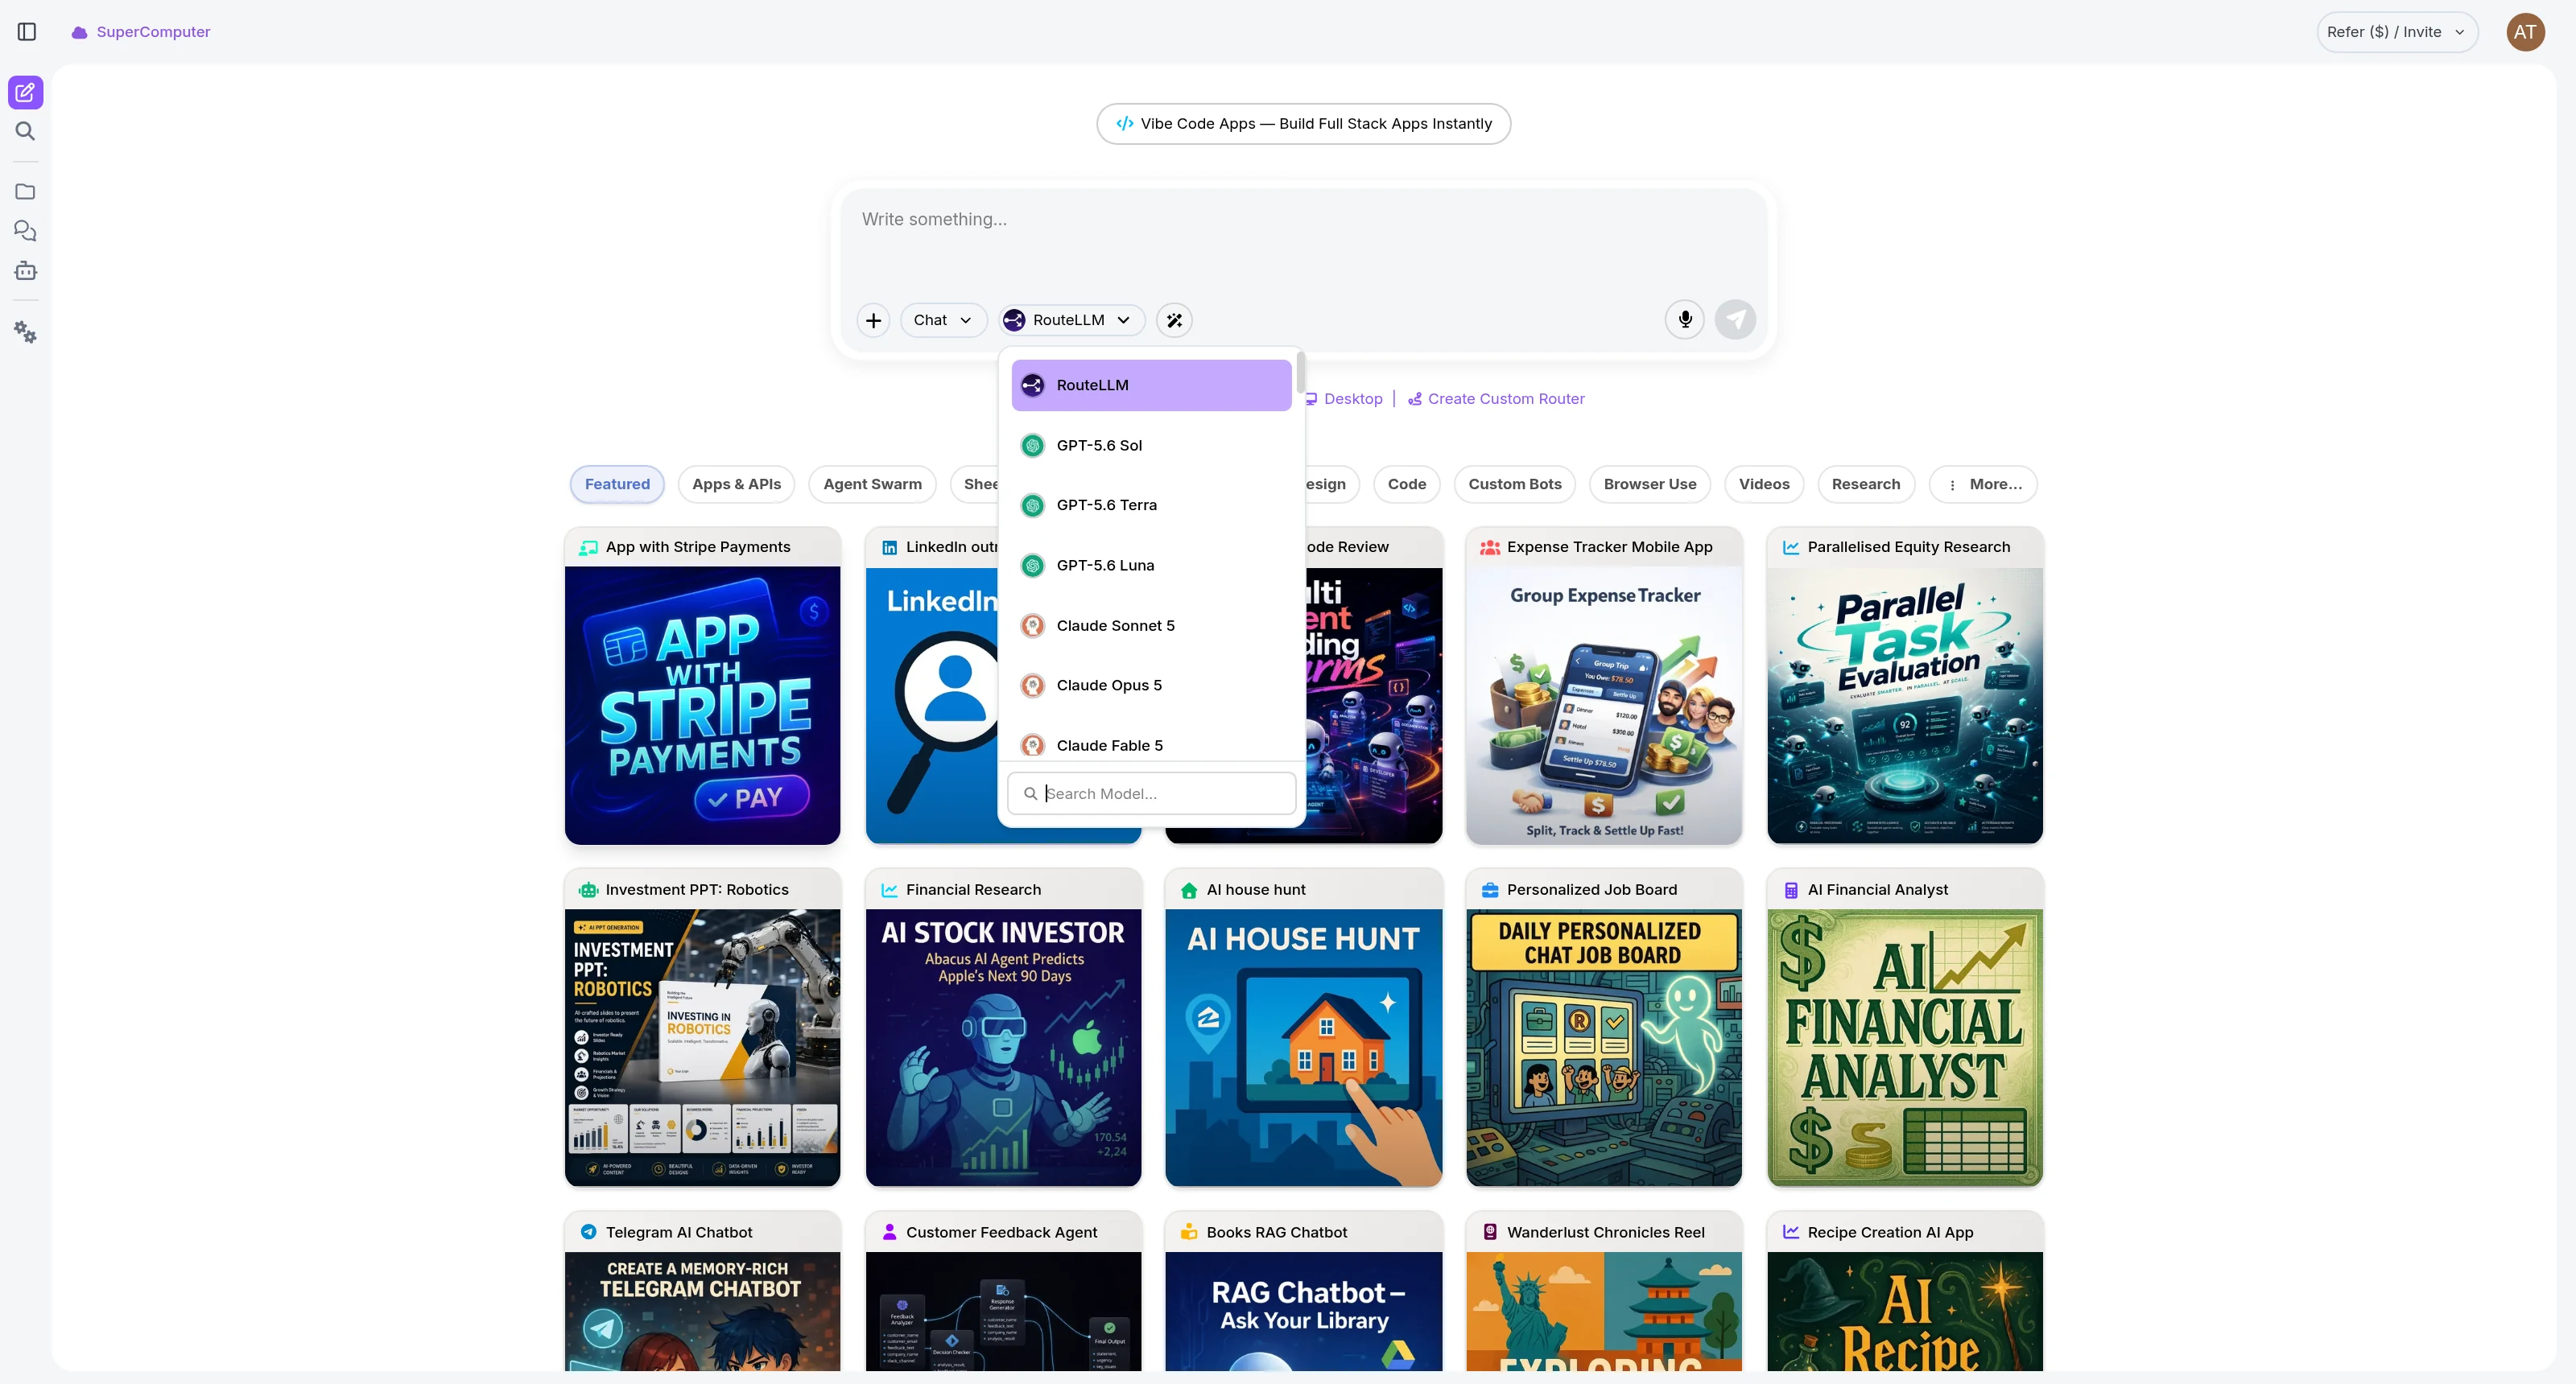Image resolution: width=2576 pixels, height=1384 pixels.
Task: Open the Chat mode dropdown
Action: 943,321
